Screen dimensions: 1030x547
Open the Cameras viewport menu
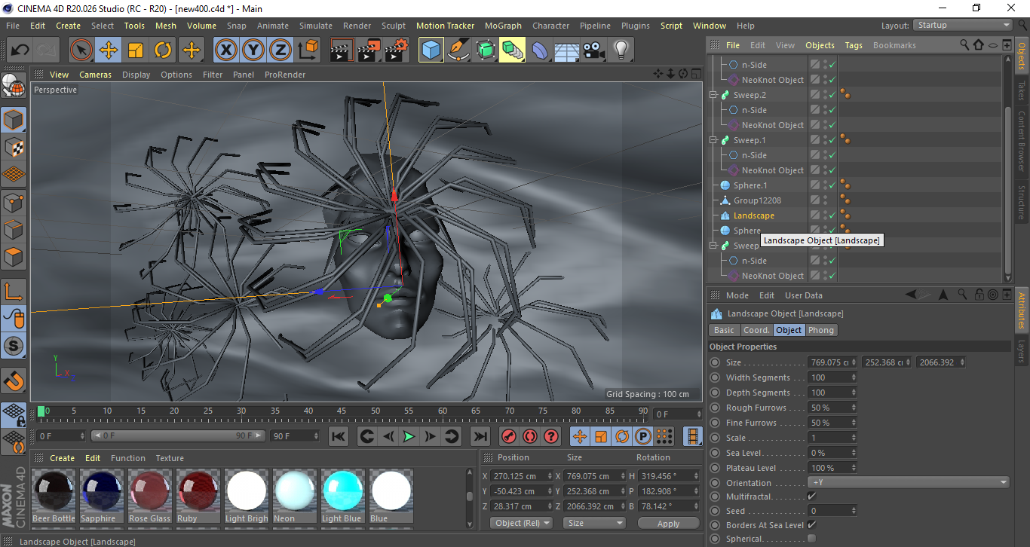pyautogui.click(x=95, y=75)
